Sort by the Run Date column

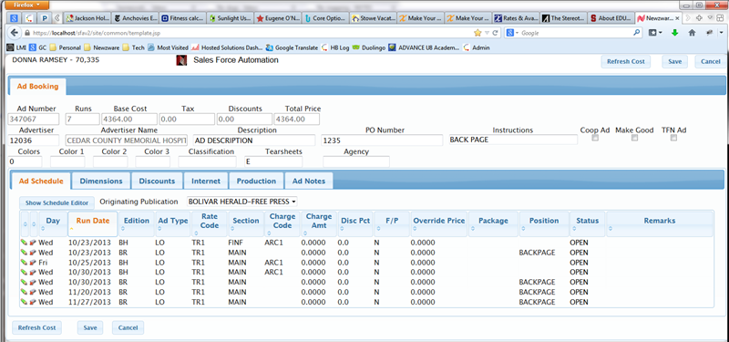coord(92,224)
